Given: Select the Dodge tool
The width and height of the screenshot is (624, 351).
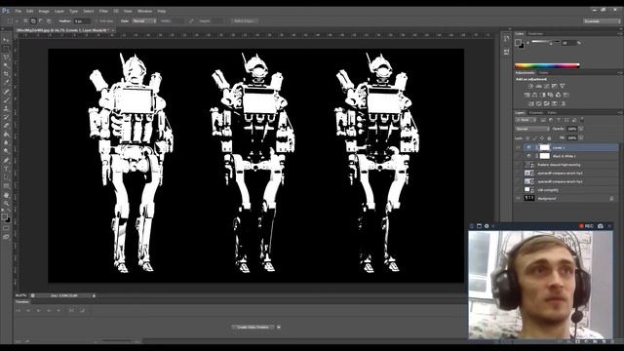Looking at the screenshot, I should pos(6,151).
